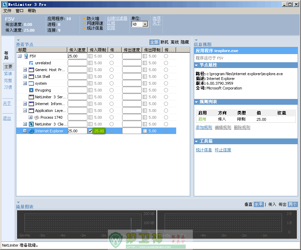The width and height of the screenshot is (301, 250).
Task: Select the radio button in system row
Action: [112, 83]
